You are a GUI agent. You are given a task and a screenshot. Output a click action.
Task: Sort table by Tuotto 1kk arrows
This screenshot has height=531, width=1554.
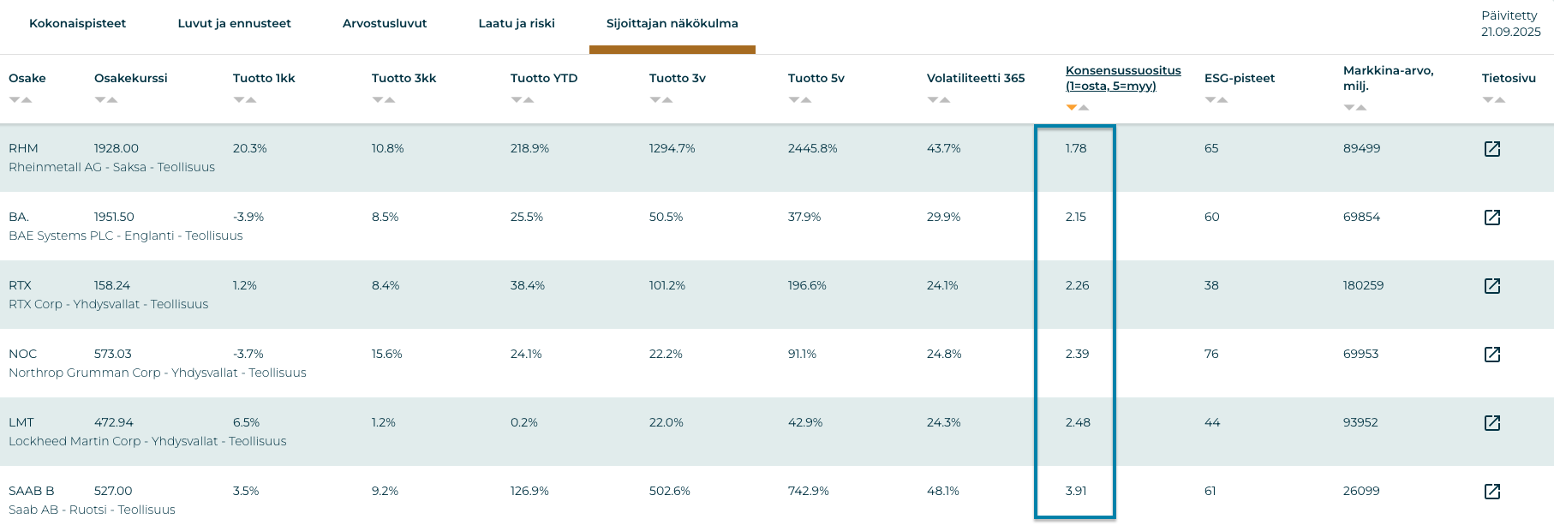click(245, 100)
